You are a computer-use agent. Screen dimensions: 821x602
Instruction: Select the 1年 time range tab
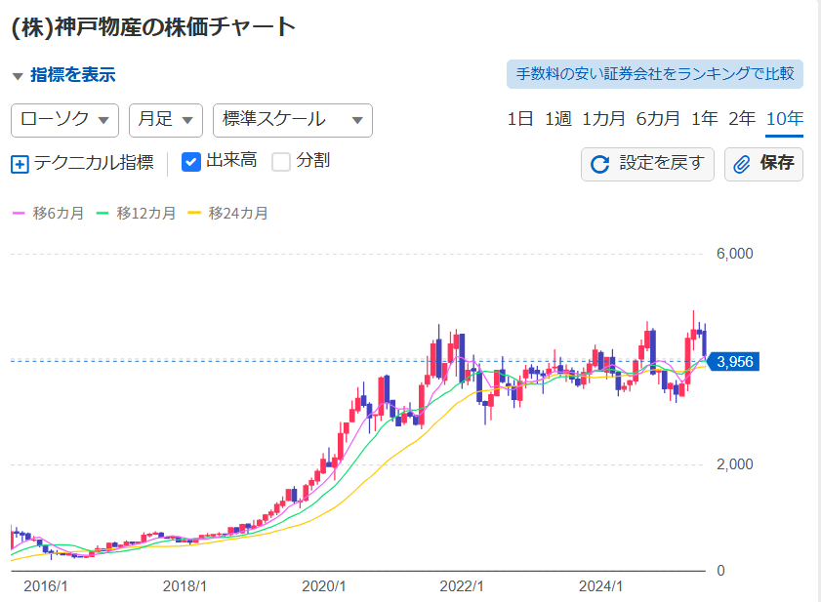coord(704,119)
